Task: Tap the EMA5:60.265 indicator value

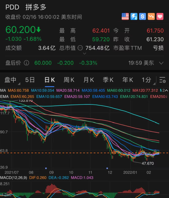Action: (22, 97)
